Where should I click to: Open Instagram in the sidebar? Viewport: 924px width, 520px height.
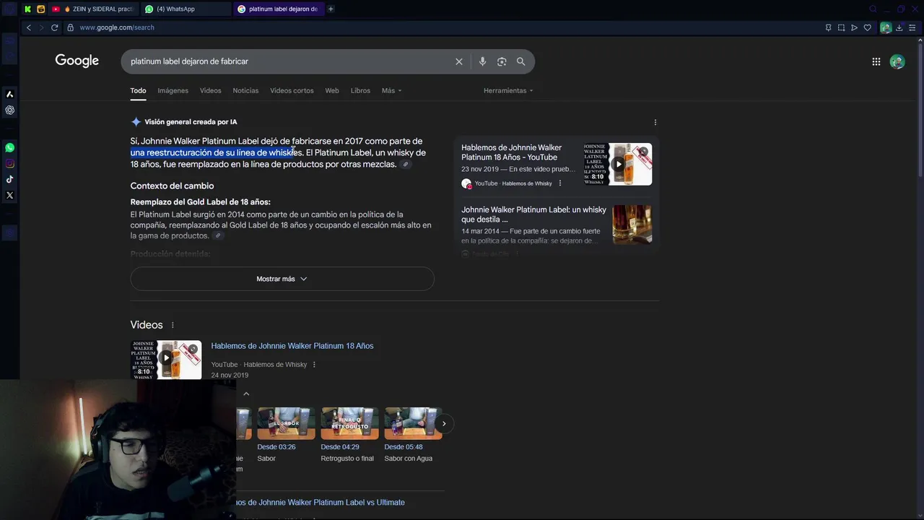[9, 164]
